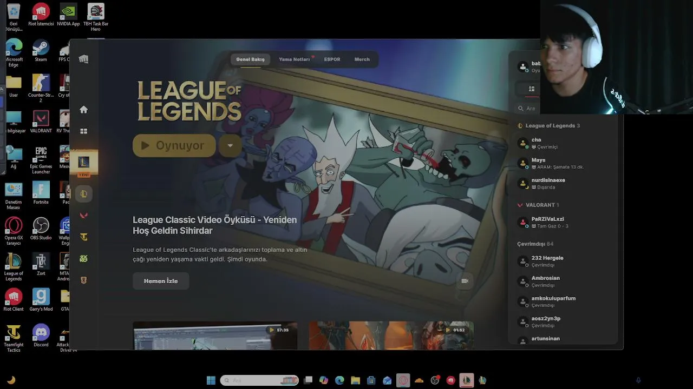Select the VALORANT icon in Riot sidebar
This screenshot has width=693, height=389.
pyautogui.click(x=83, y=216)
